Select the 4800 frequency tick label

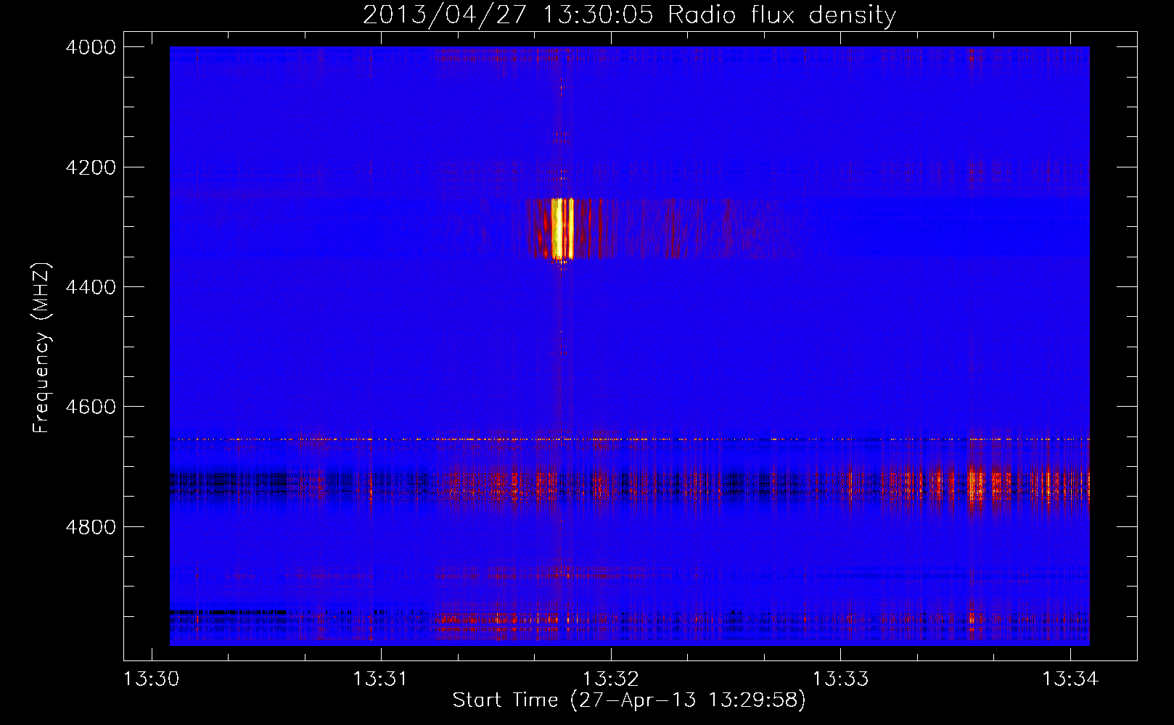click(91, 527)
